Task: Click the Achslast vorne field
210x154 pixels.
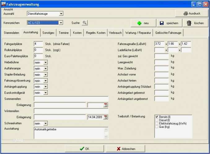Action: 162,74
